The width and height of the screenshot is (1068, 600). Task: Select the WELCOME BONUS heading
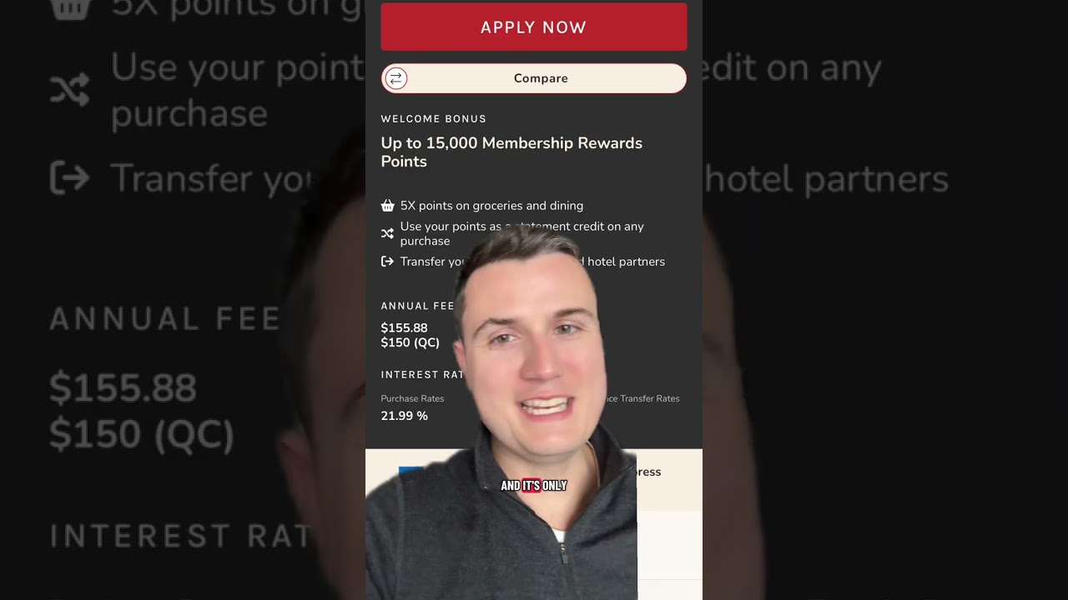pyautogui.click(x=434, y=119)
